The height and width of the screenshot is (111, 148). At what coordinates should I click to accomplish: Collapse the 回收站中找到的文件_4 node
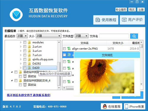click(x=12, y=80)
